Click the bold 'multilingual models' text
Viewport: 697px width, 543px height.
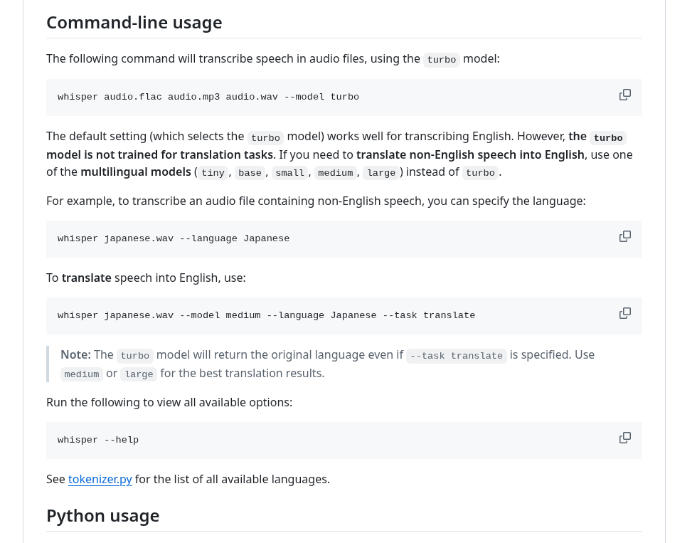pyautogui.click(x=136, y=172)
